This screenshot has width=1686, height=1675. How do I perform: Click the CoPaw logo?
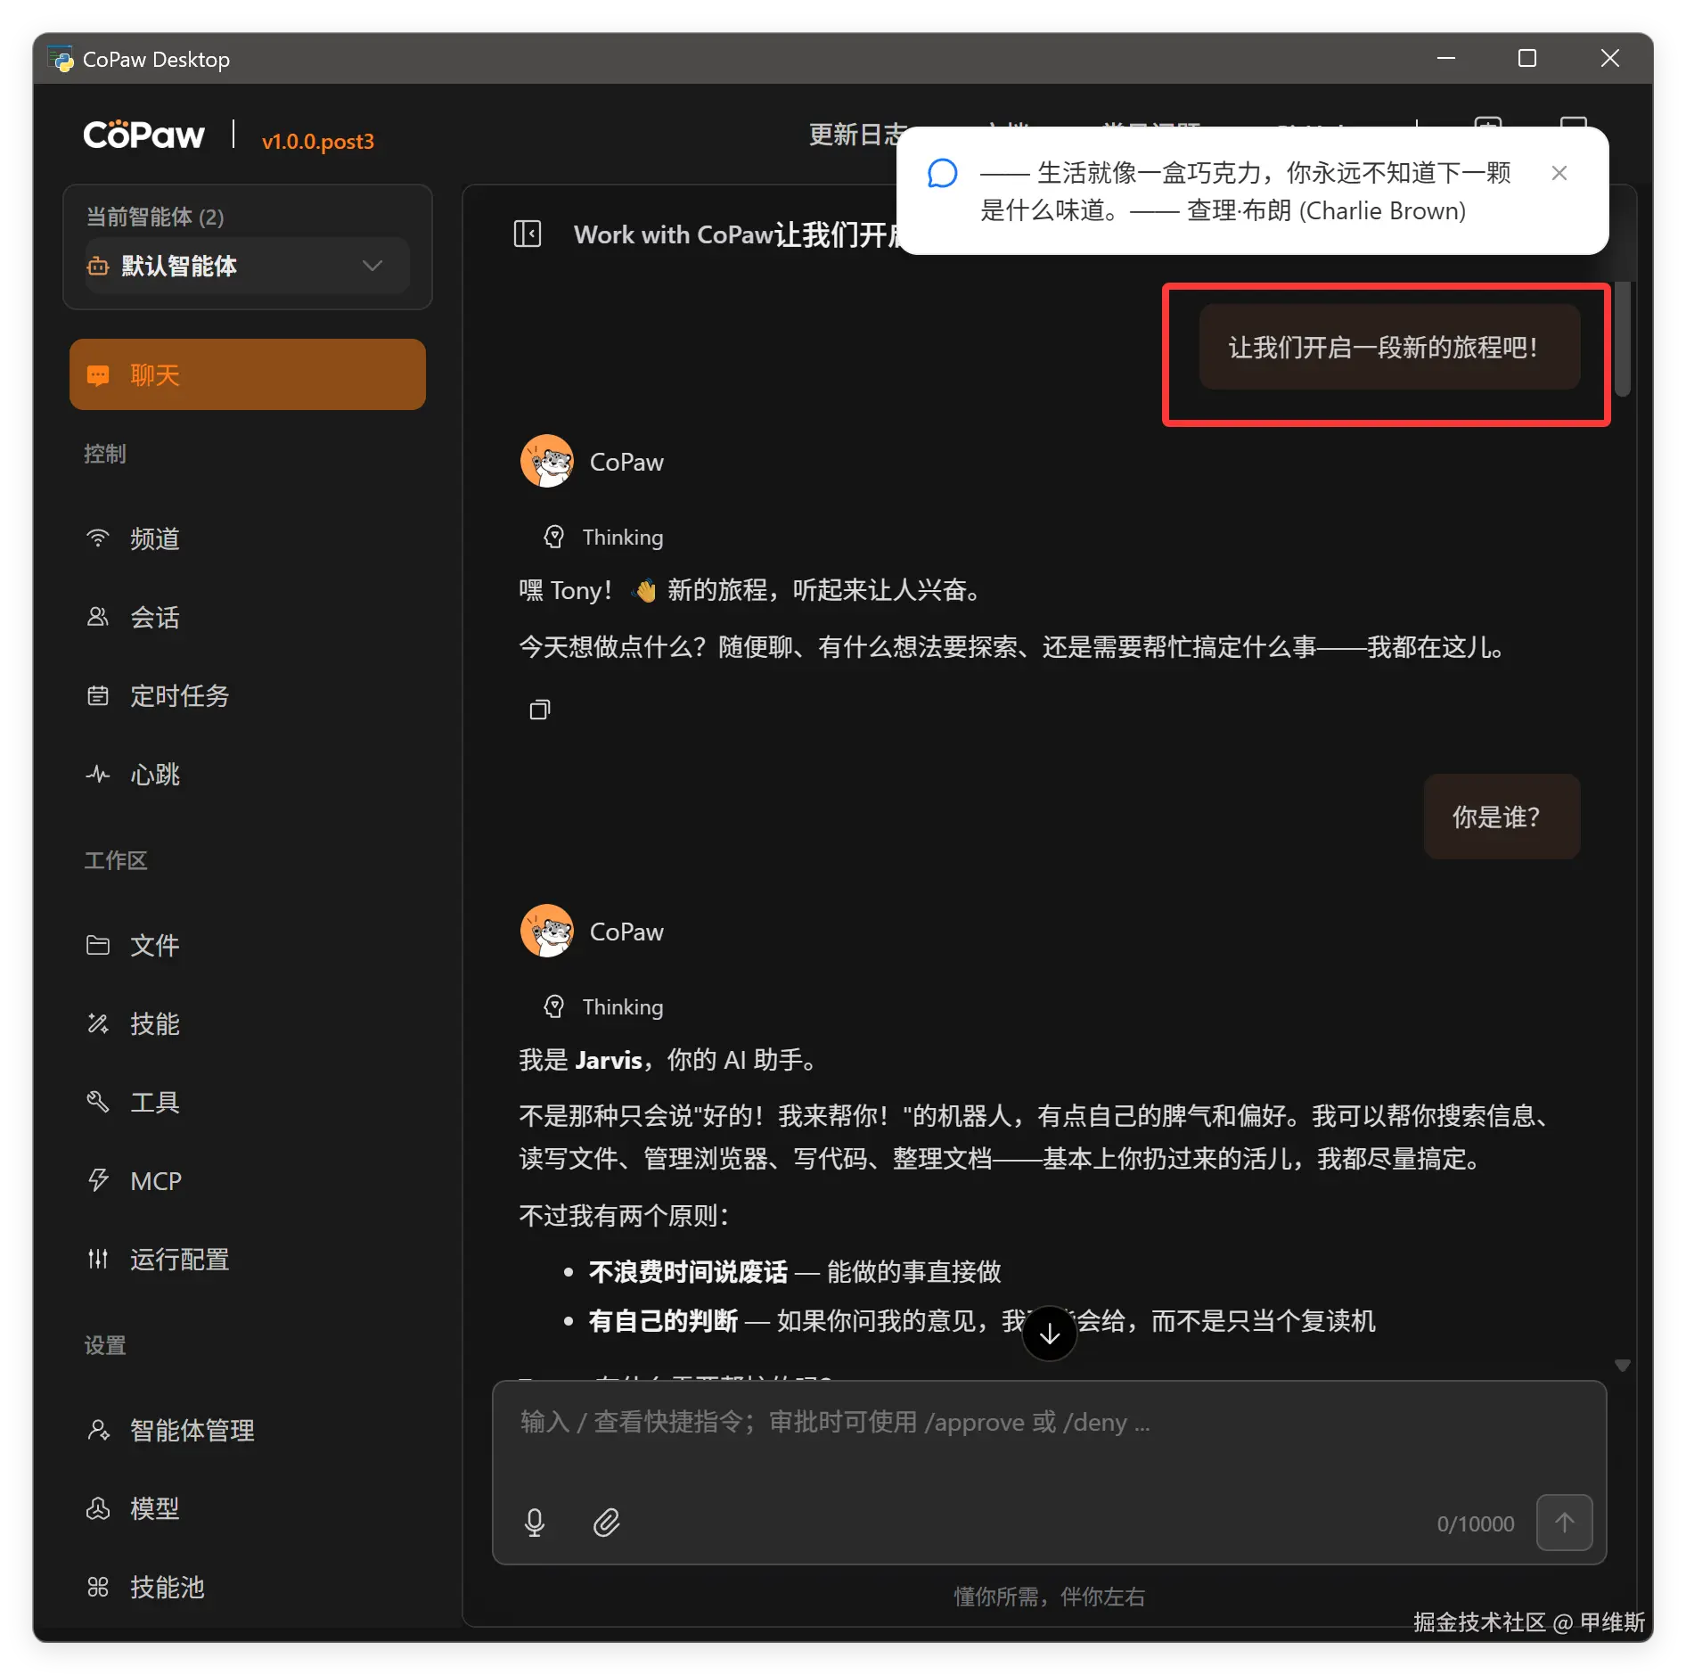[143, 135]
